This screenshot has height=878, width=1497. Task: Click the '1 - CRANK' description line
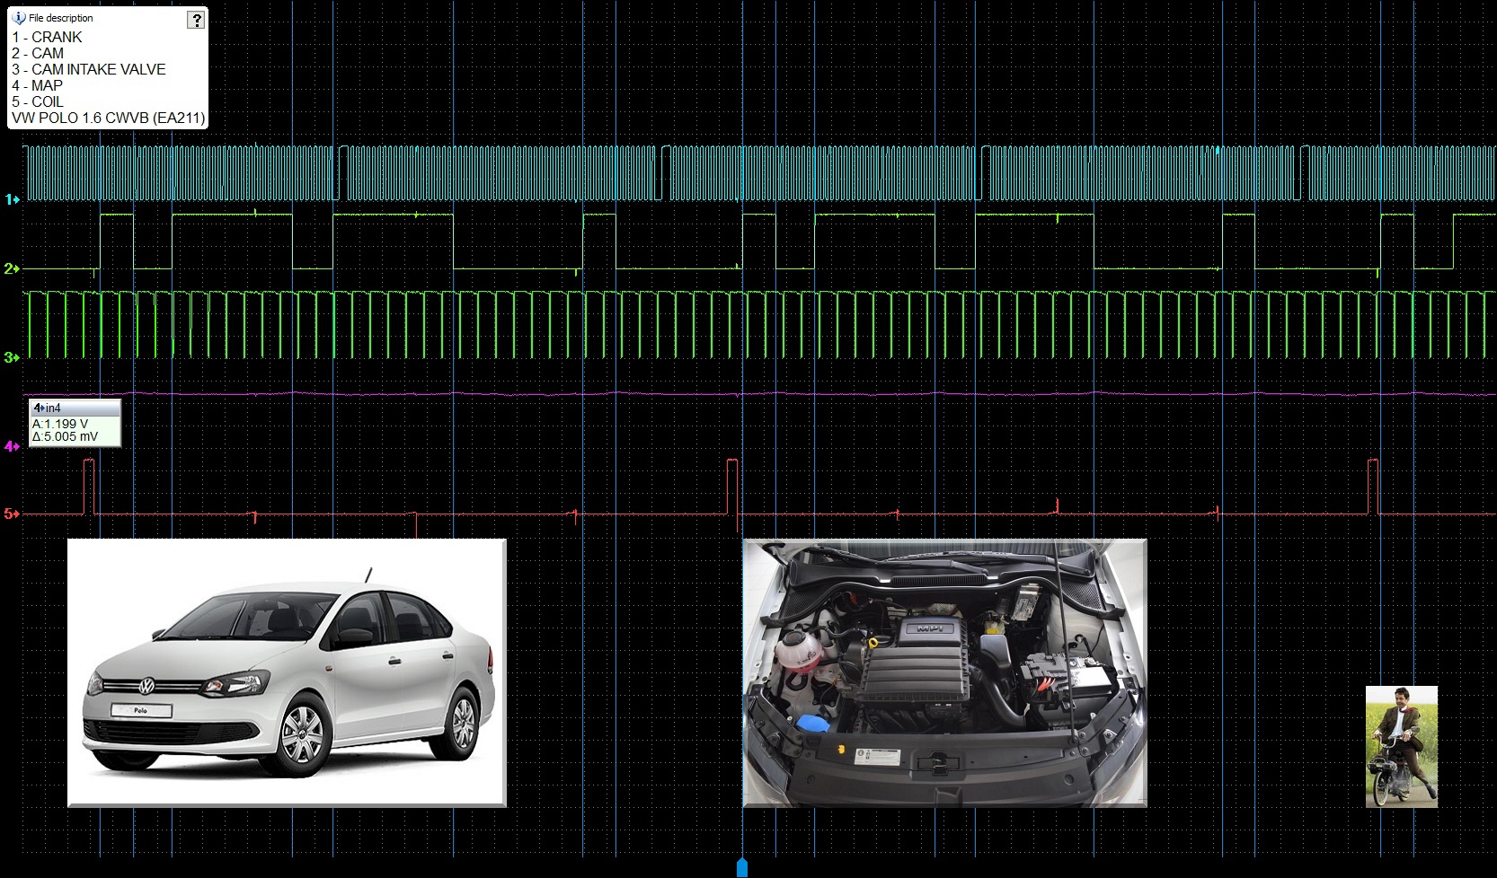[47, 37]
